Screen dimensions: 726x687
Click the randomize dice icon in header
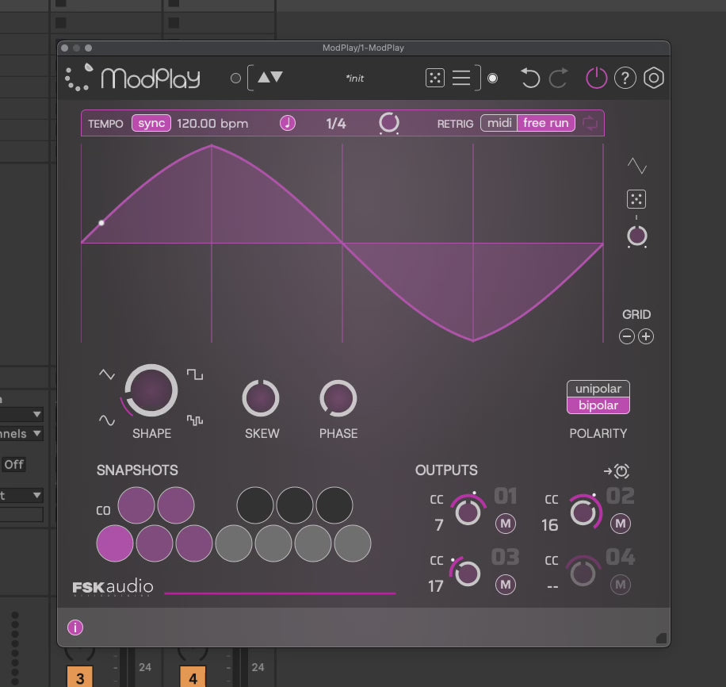click(x=435, y=78)
